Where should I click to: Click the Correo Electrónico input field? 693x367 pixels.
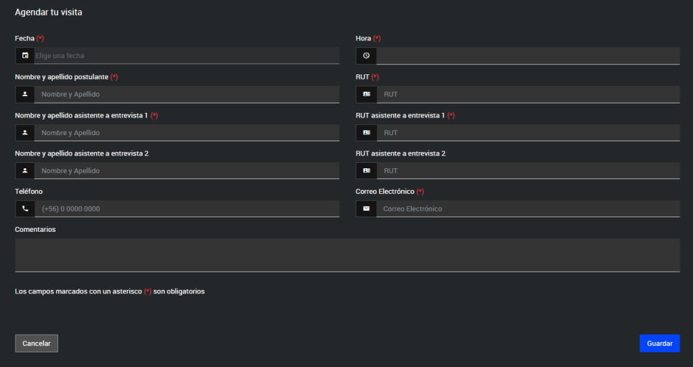528,209
